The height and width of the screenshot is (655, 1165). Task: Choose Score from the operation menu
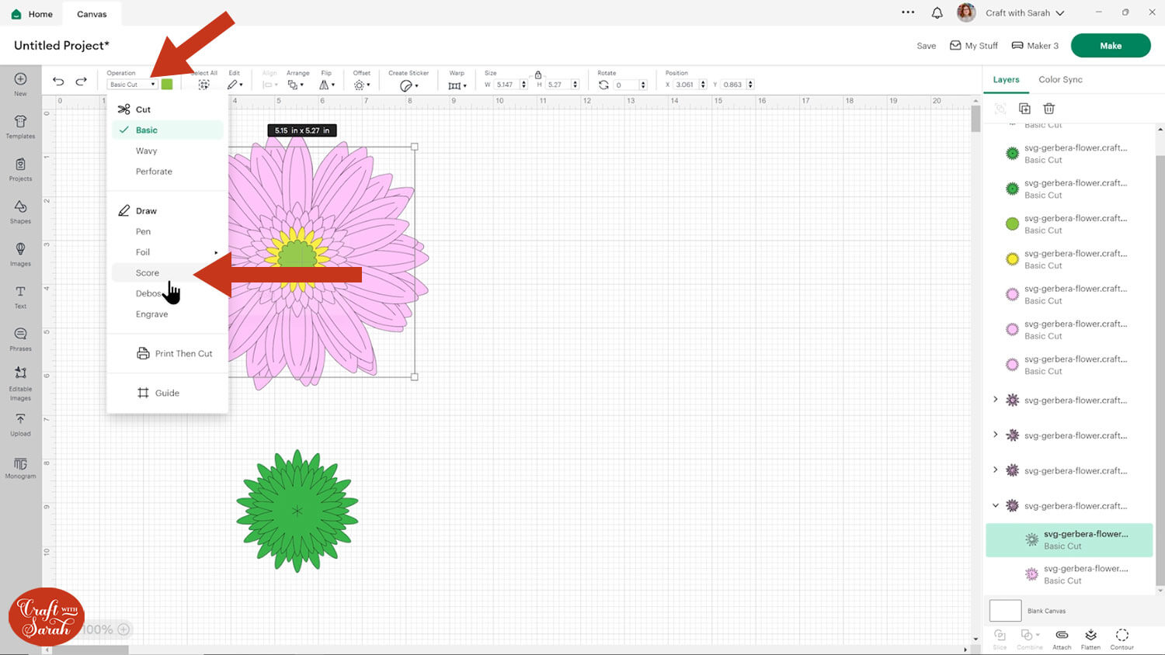pyautogui.click(x=148, y=273)
